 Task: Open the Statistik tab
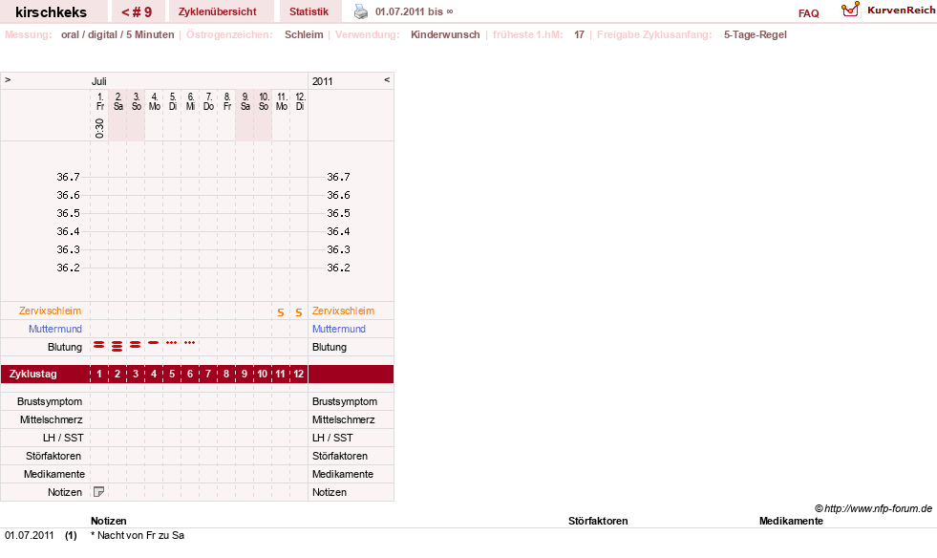pyautogui.click(x=309, y=12)
